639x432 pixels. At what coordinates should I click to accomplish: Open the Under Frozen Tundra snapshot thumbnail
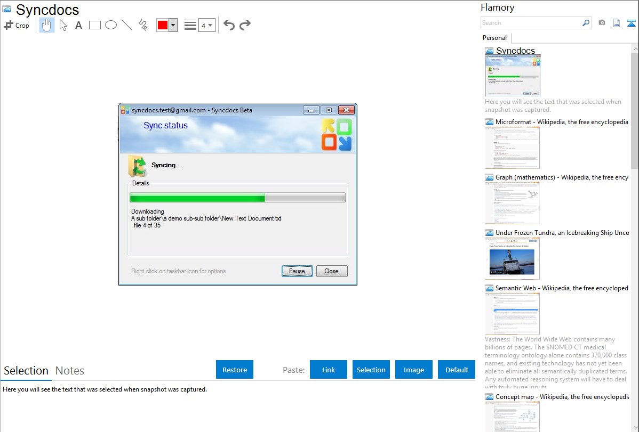click(x=512, y=258)
